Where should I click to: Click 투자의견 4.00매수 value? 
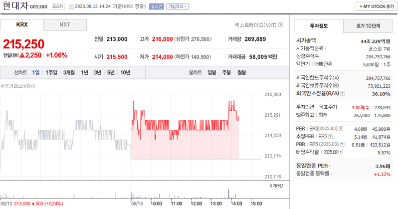pos(361,108)
